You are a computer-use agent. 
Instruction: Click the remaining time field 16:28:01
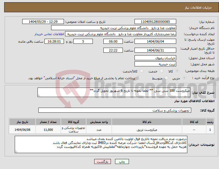(54, 41)
